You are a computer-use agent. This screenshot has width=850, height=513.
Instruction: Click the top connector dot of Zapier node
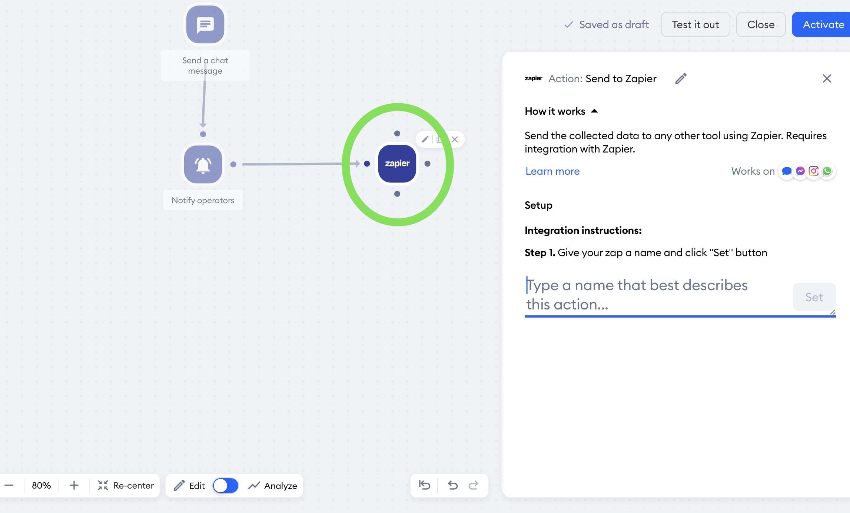[x=397, y=133]
